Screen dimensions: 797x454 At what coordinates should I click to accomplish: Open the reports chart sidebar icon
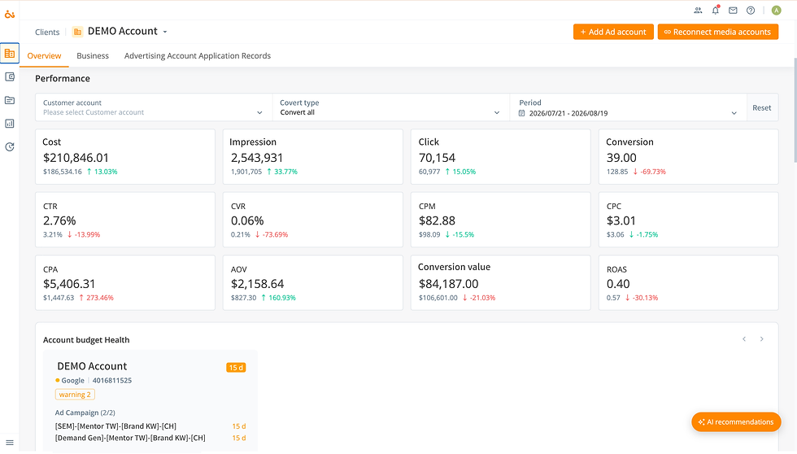point(10,124)
